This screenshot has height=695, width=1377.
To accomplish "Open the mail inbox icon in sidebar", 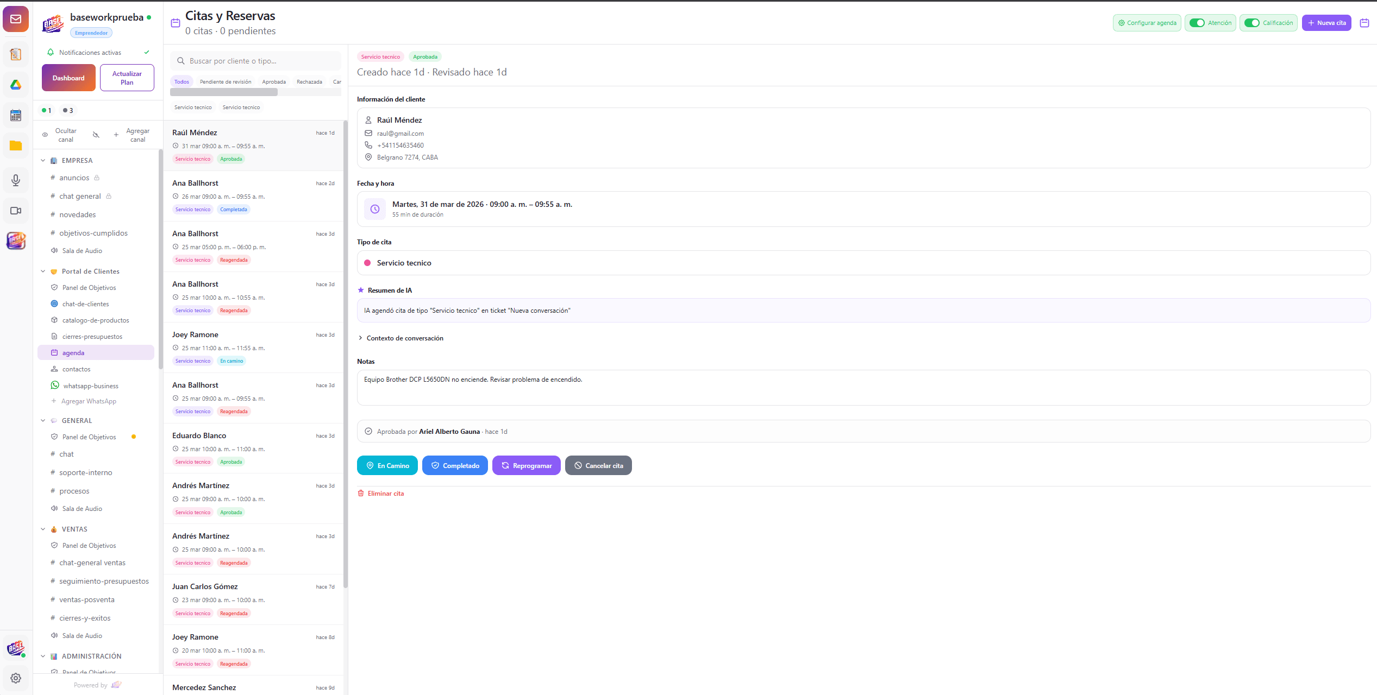I will tap(16, 20).
